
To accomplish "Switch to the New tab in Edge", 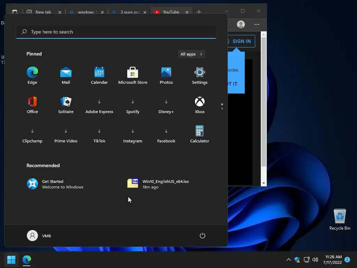I will 43,12.
